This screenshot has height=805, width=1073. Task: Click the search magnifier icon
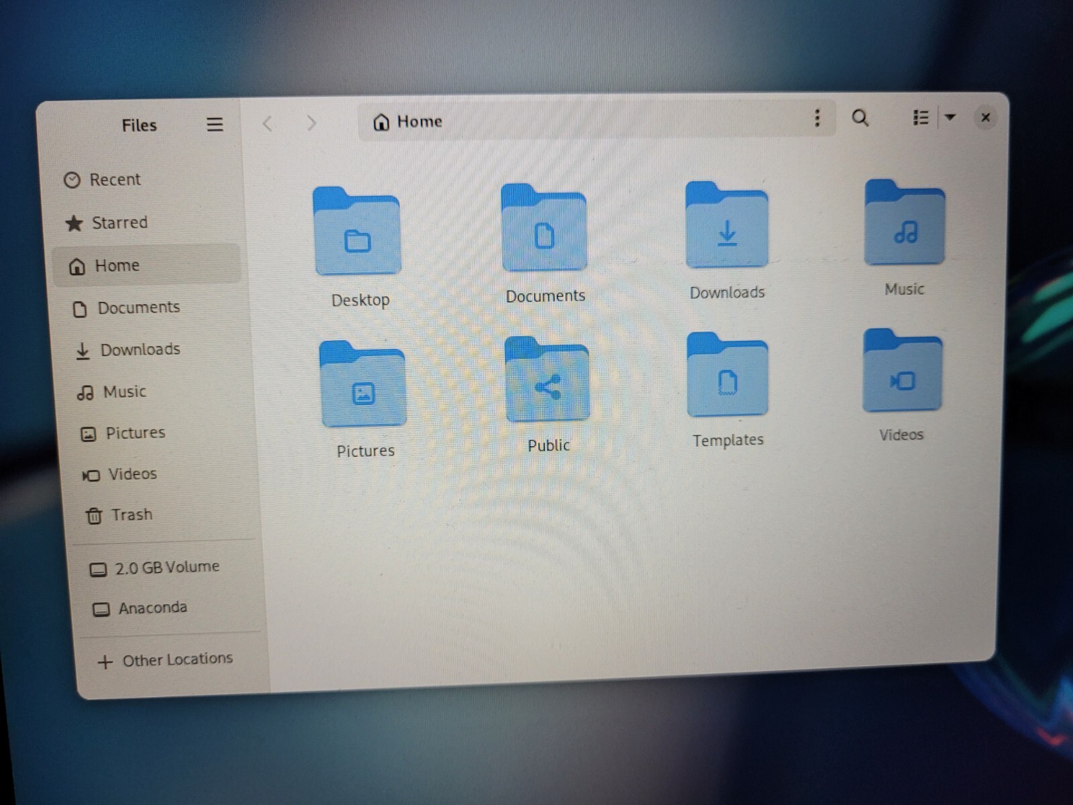860,119
